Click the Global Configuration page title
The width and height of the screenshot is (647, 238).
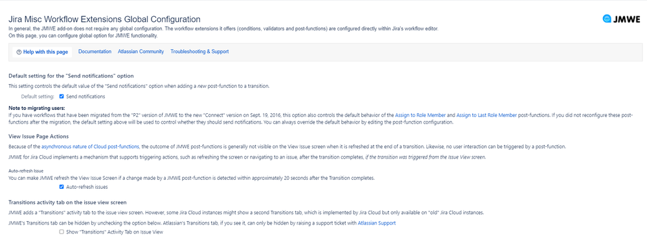click(x=104, y=19)
